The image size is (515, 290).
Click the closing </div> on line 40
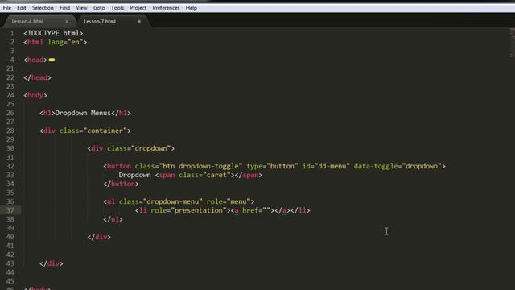99,237
